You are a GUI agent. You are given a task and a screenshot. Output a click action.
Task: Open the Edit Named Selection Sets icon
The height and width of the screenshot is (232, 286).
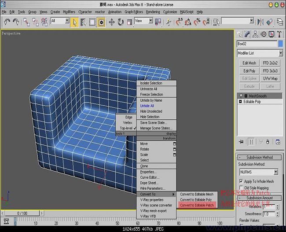(216, 22)
